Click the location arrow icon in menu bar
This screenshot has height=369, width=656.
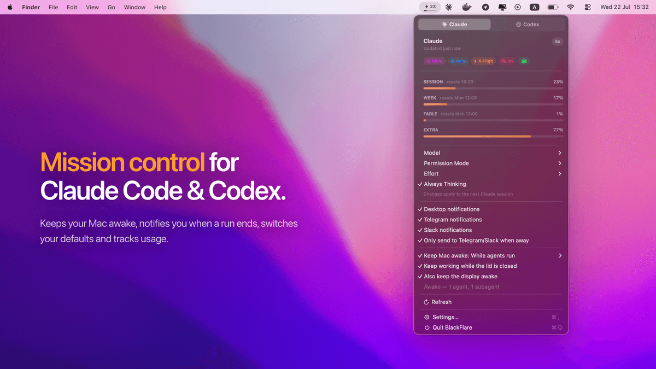[x=485, y=7]
